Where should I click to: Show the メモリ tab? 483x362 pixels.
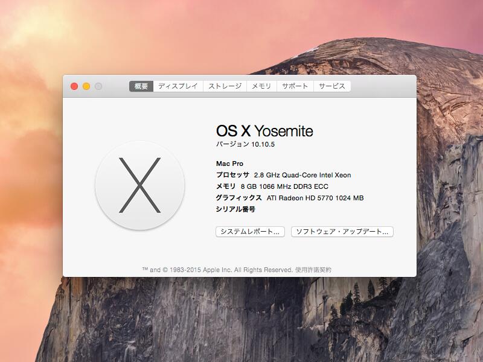point(261,86)
